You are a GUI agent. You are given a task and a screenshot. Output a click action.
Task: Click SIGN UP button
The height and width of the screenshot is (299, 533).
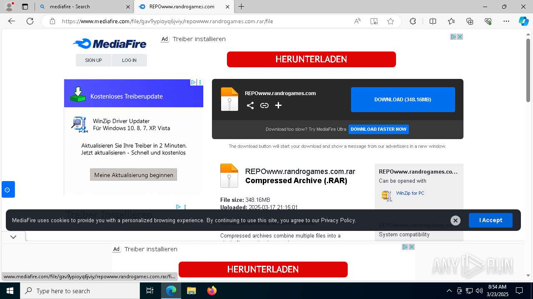tap(93, 60)
